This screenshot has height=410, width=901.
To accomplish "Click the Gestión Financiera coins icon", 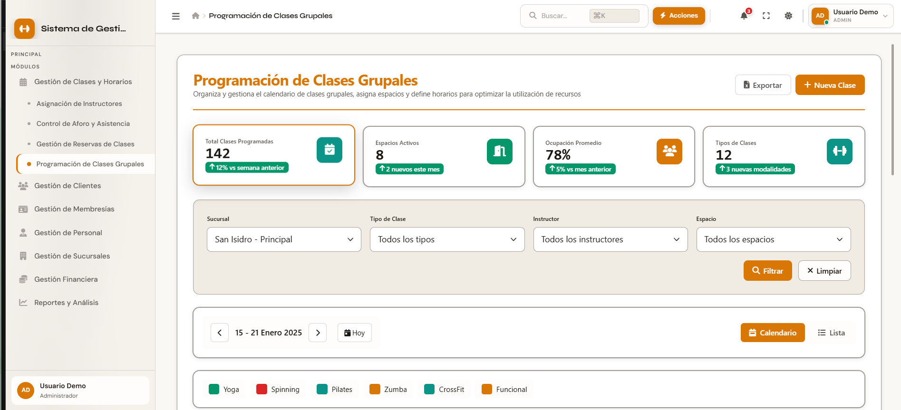I will 23,279.
